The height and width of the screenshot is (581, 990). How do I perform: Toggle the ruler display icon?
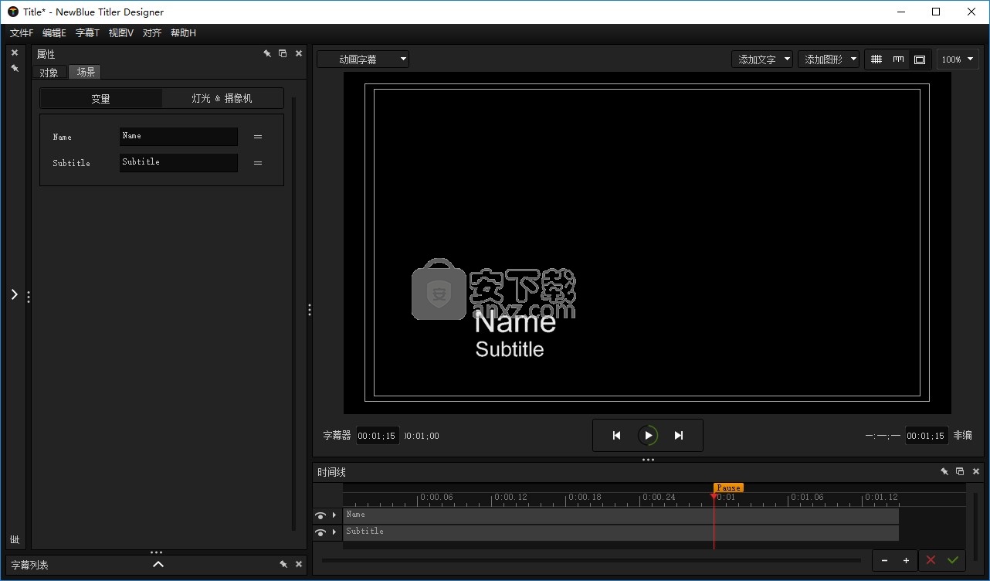(x=898, y=59)
